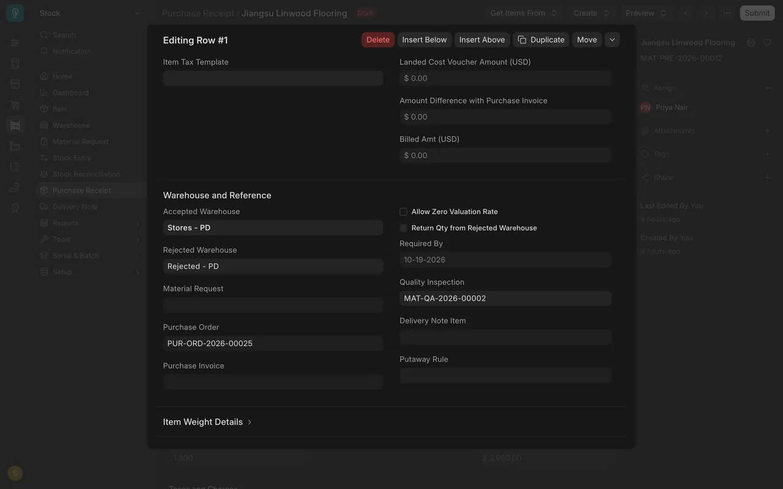The image size is (783, 489).
Task: Click the Duplicate row button
Action: pyautogui.click(x=541, y=40)
